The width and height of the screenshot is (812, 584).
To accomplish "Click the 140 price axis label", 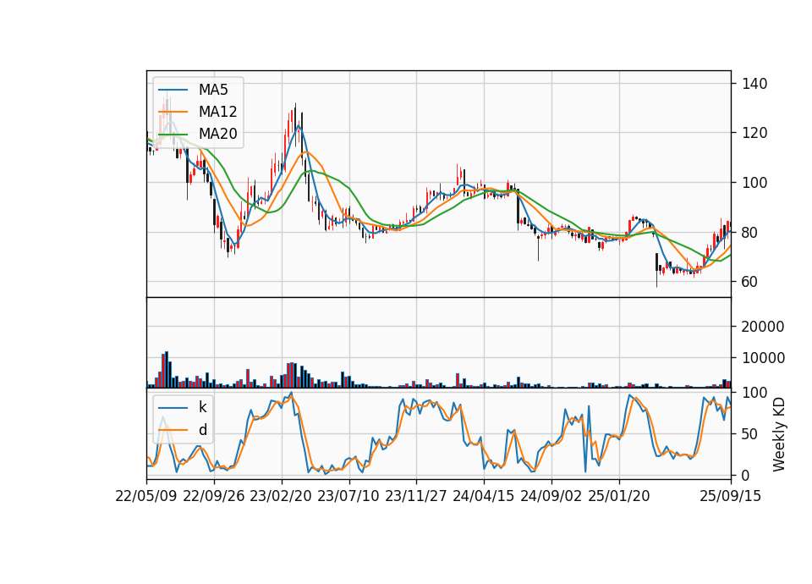I will click(x=754, y=84).
